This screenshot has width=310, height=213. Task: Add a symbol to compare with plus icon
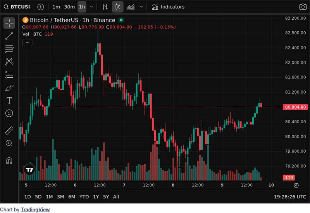coord(41,7)
